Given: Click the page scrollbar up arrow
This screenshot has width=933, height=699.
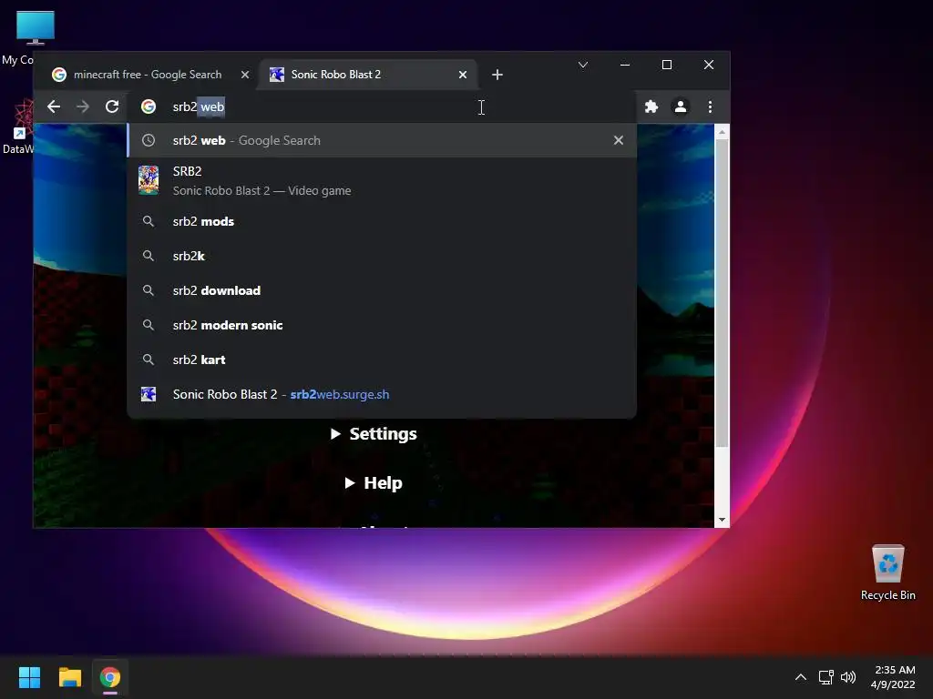Looking at the screenshot, I should pyautogui.click(x=722, y=132).
